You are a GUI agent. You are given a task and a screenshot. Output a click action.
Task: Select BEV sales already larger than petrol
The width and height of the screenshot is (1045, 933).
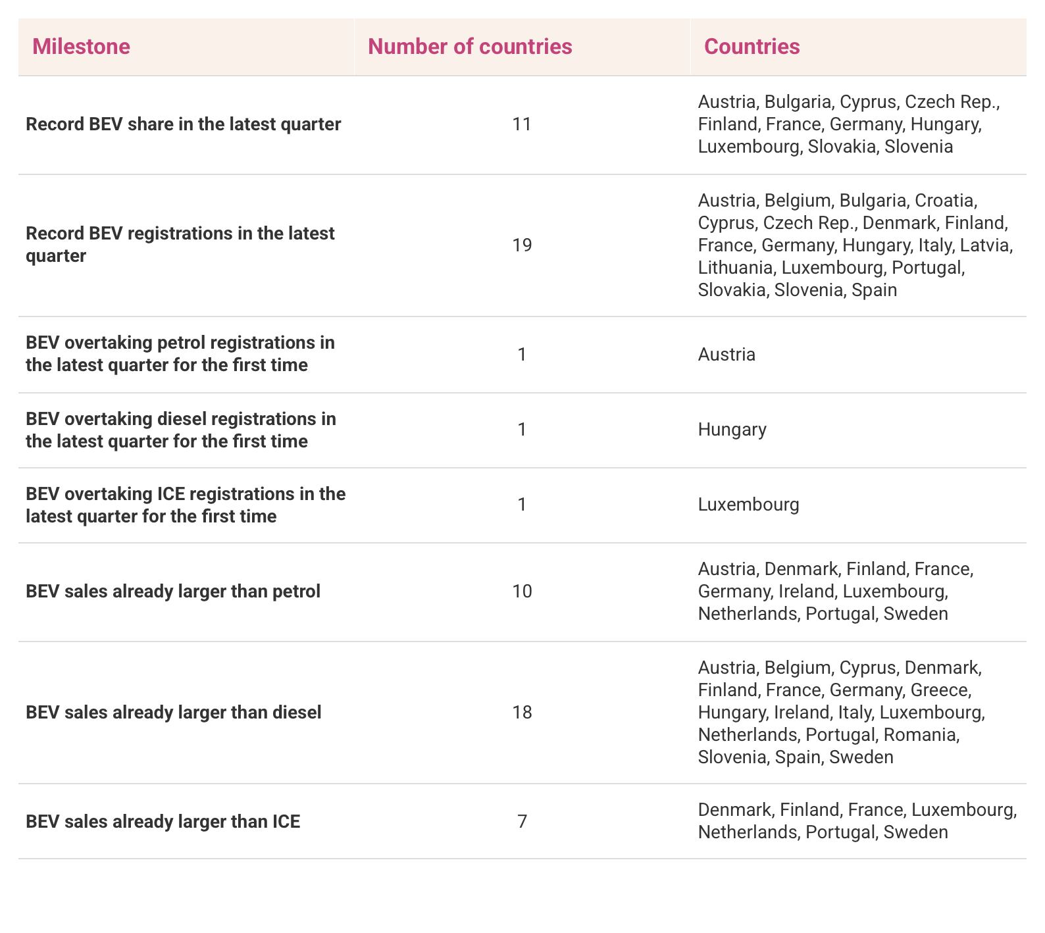coord(173,592)
